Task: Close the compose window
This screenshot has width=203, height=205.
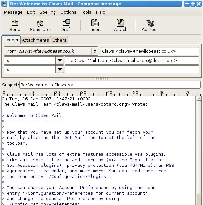Action: (199, 4)
